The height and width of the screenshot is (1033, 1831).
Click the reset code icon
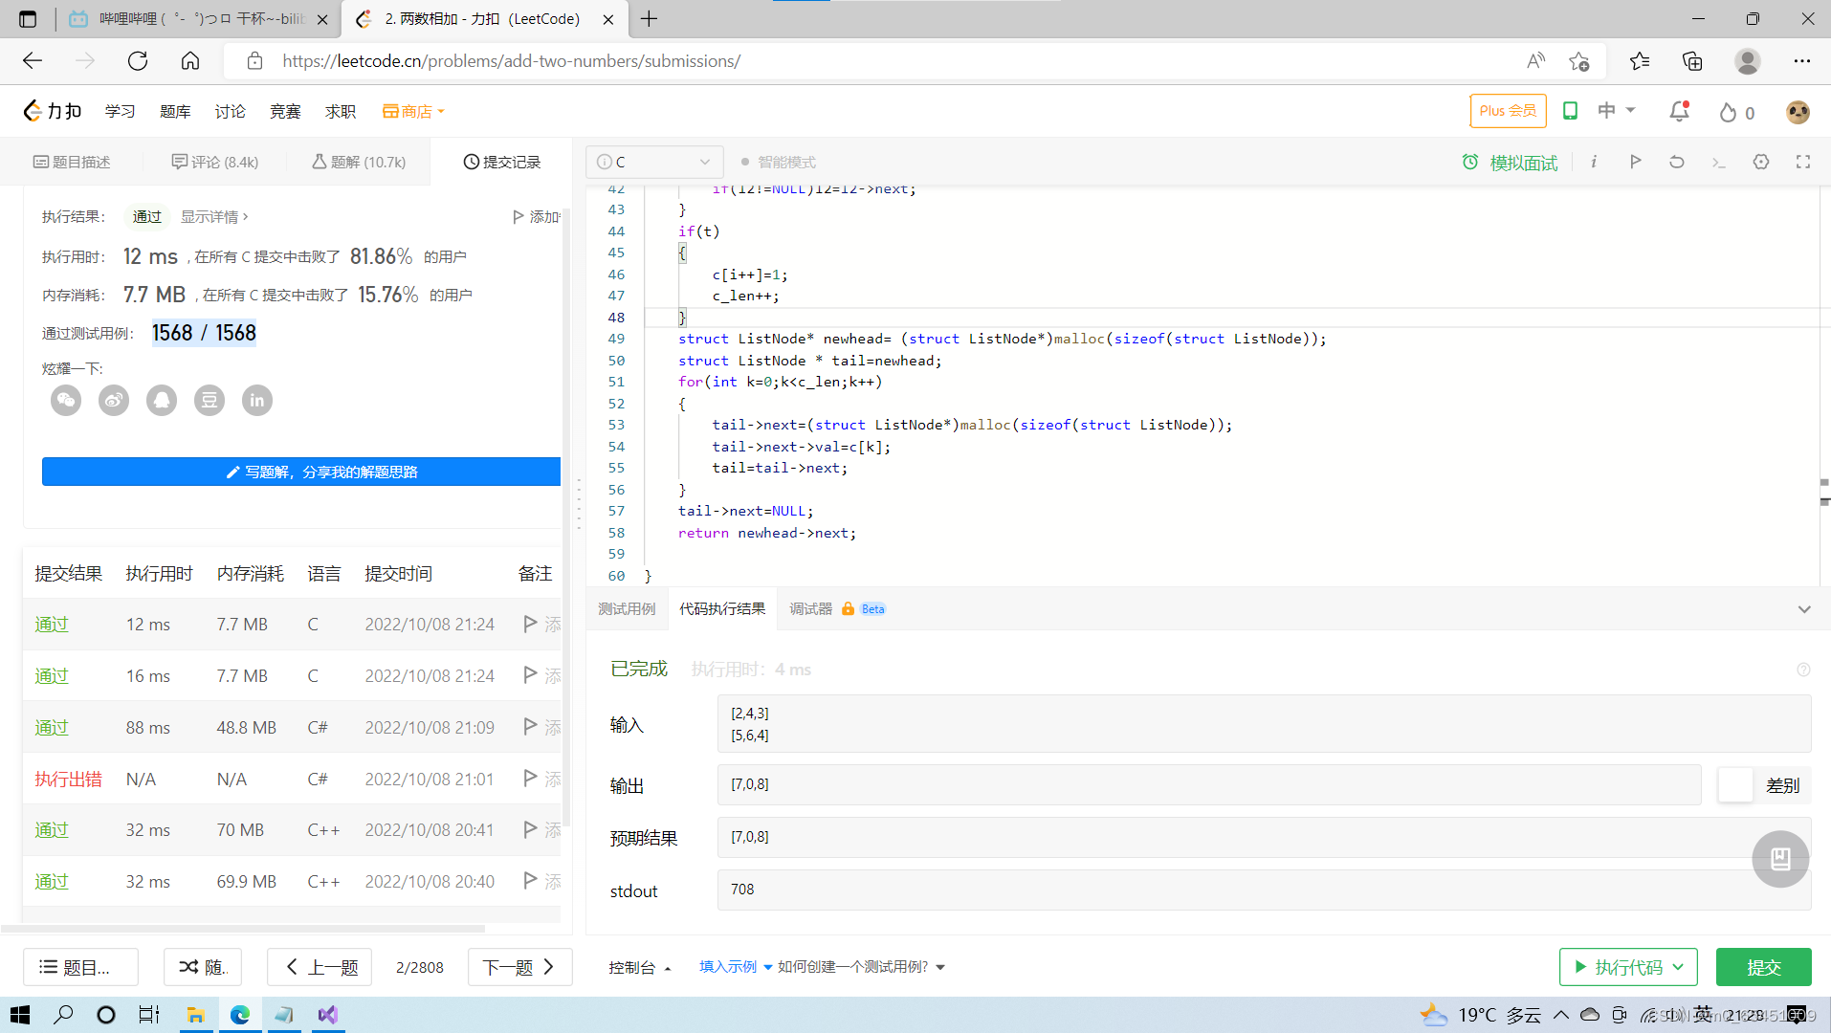coord(1676,162)
